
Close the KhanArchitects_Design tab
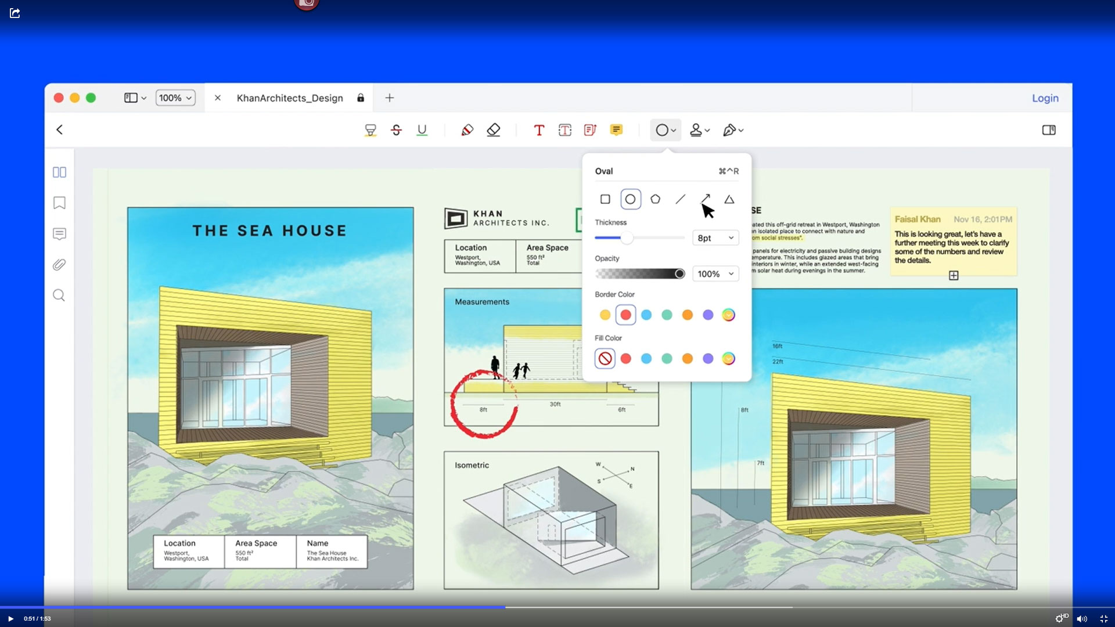tap(218, 98)
